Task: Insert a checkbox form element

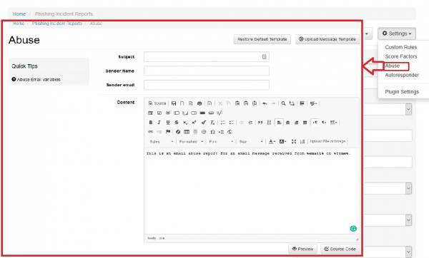Action: 159,113
